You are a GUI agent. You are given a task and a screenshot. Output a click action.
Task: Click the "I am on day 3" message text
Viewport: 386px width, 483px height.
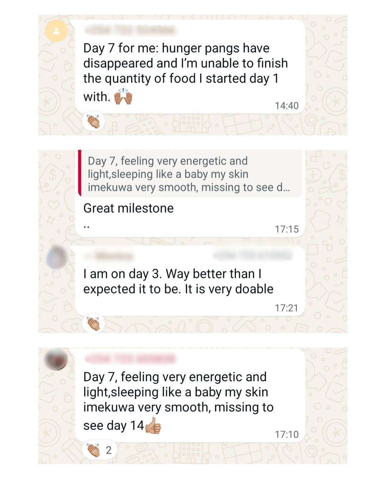point(178,281)
